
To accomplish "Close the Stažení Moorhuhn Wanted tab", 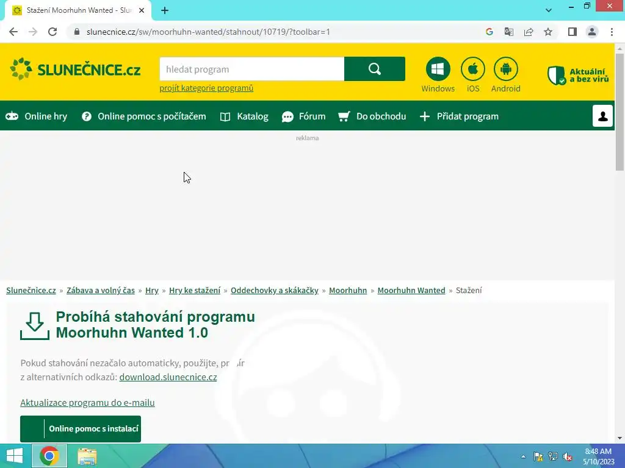I will tap(142, 11).
